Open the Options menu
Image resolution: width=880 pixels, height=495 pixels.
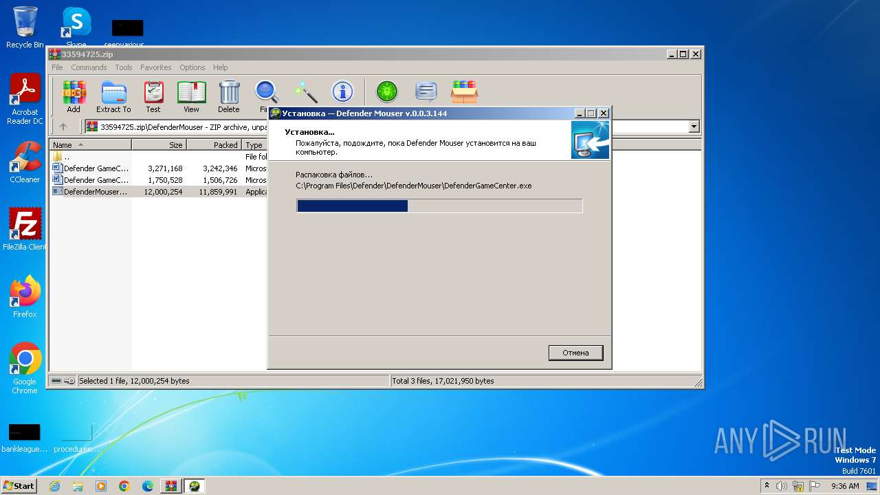(x=192, y=67)
